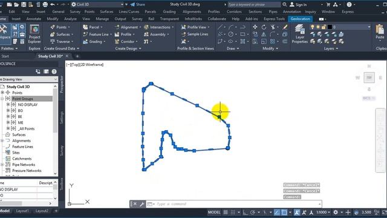Viewport: 387px width, 218px height.
Task: Select the Feature Lines tree item
Action: click(x=22, y=147)
